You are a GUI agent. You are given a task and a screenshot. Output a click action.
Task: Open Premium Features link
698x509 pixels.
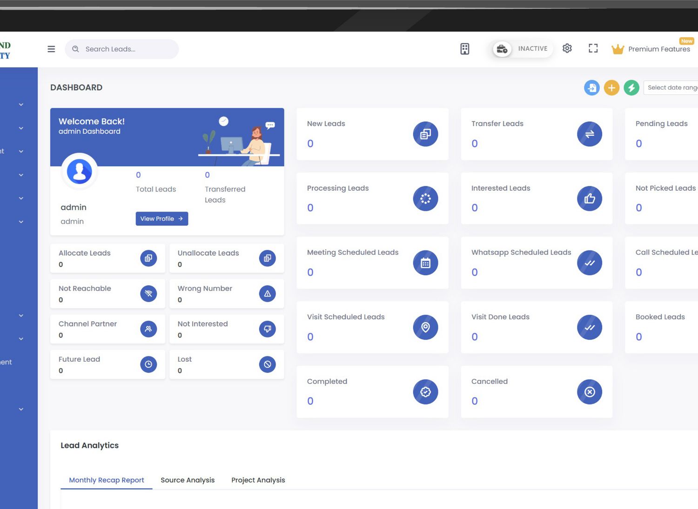tap(658, 49)
